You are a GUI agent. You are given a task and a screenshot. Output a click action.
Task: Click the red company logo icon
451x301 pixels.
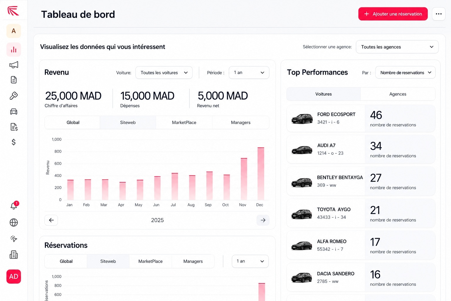coord(13,11)
